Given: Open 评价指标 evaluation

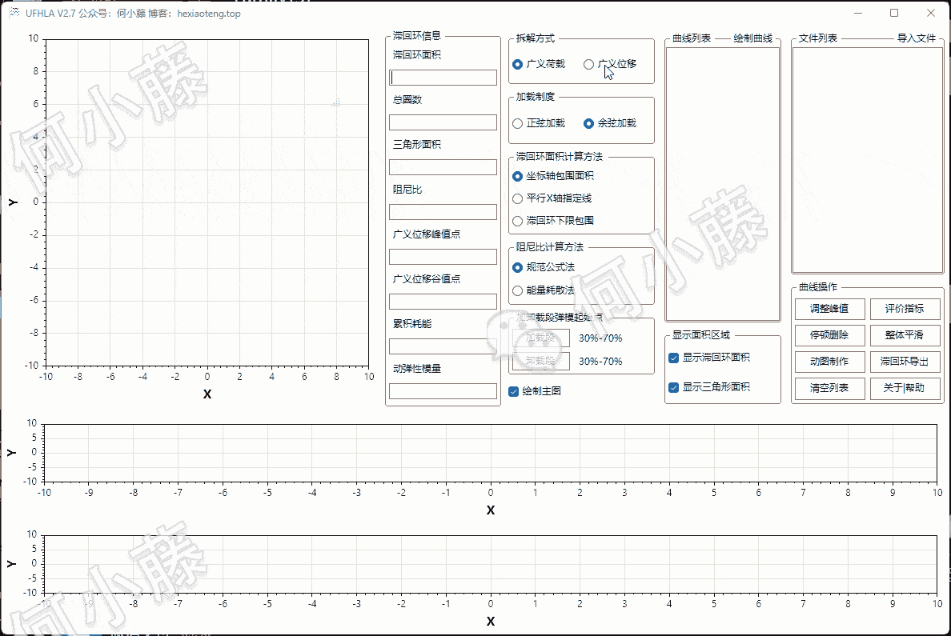Looking at the screenshot, I should (905, 309).
